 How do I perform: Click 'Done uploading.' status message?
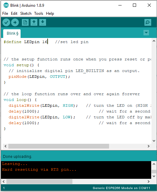point(17,157)
